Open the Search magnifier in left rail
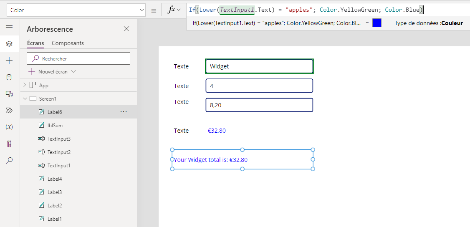The width and height of the screenshot is (470, 227). (9, 160)
